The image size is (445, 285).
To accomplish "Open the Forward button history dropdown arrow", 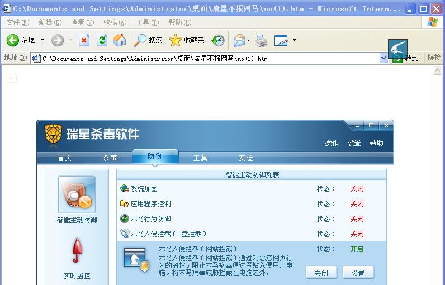I will pos(70,40).
